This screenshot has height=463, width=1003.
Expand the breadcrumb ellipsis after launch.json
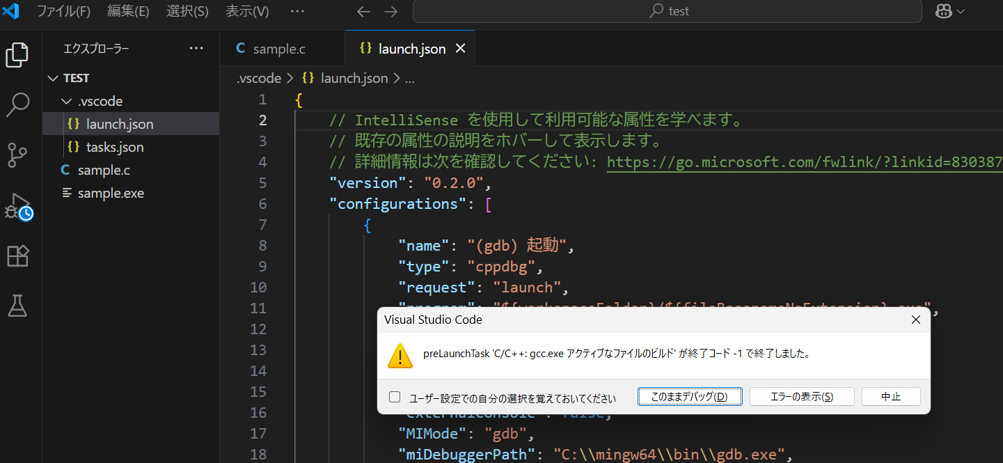point(410,78)
